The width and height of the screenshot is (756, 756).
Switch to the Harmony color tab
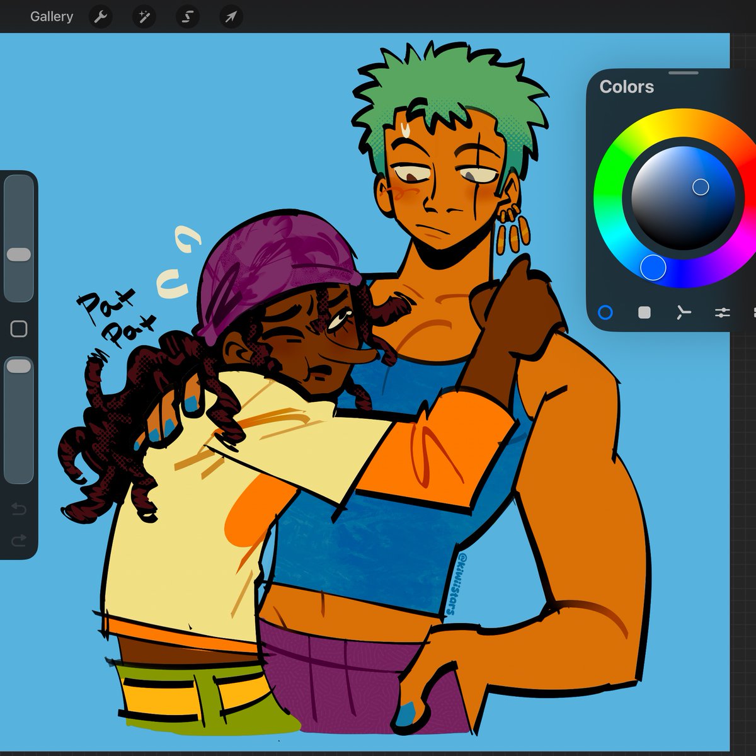[684, 312]
